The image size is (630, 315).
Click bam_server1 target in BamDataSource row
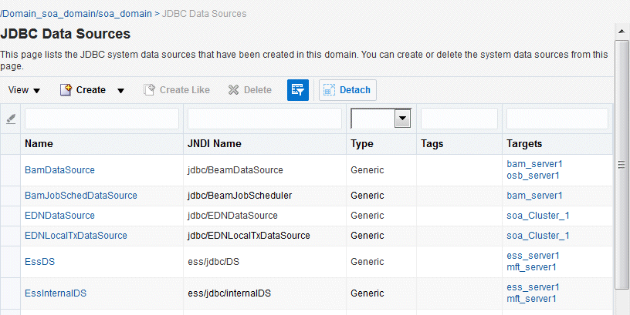(534, 164)
